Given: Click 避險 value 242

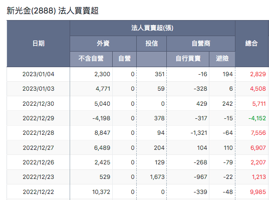Looking at the screenshot, I should pyautogui.click(x=227, y=104).
